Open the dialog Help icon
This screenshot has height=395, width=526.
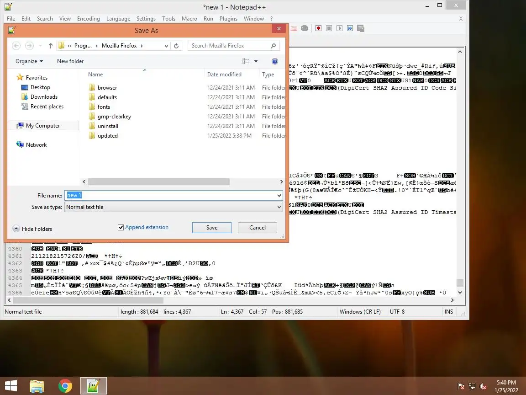click(x=275, y=61)
